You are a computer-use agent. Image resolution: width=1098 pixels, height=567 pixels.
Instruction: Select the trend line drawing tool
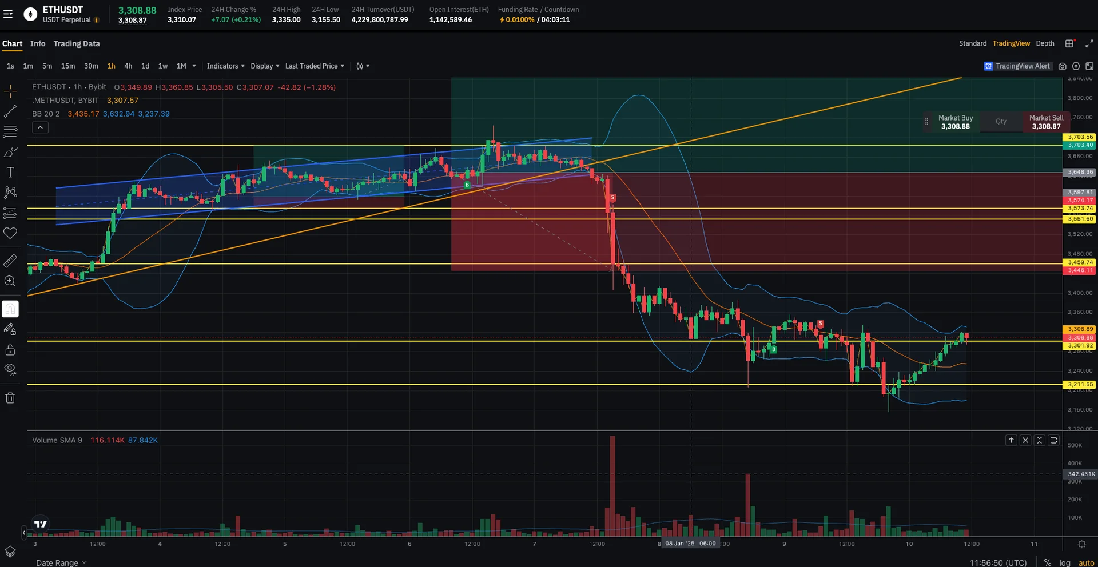pyautogui.click(x=10, y=111)
